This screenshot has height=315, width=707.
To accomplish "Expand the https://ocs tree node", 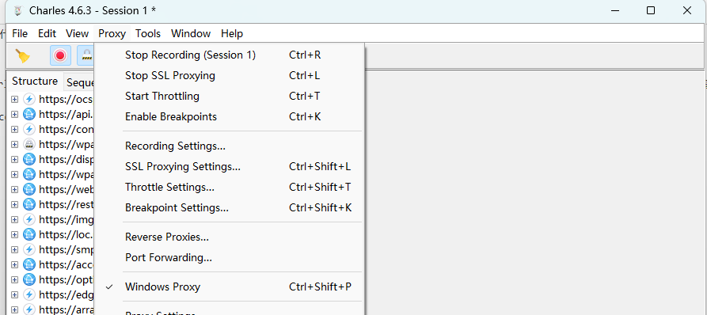I will [x=14, y=99].
